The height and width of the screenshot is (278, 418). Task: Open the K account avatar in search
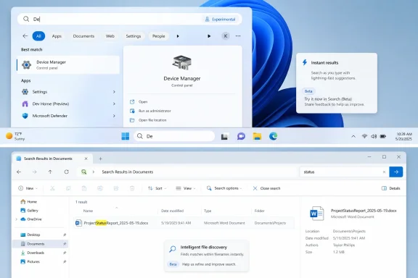(226, 36)
